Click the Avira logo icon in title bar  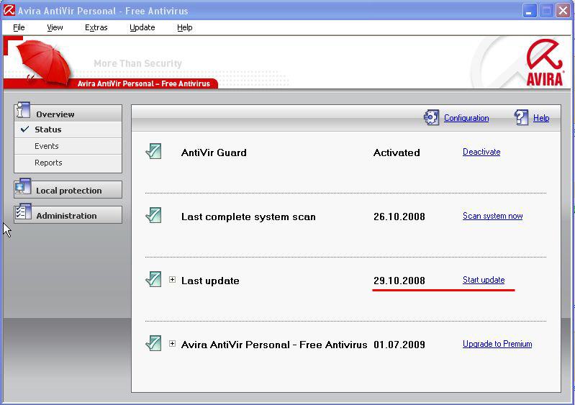pyautogui.click(x=9, y=10)
